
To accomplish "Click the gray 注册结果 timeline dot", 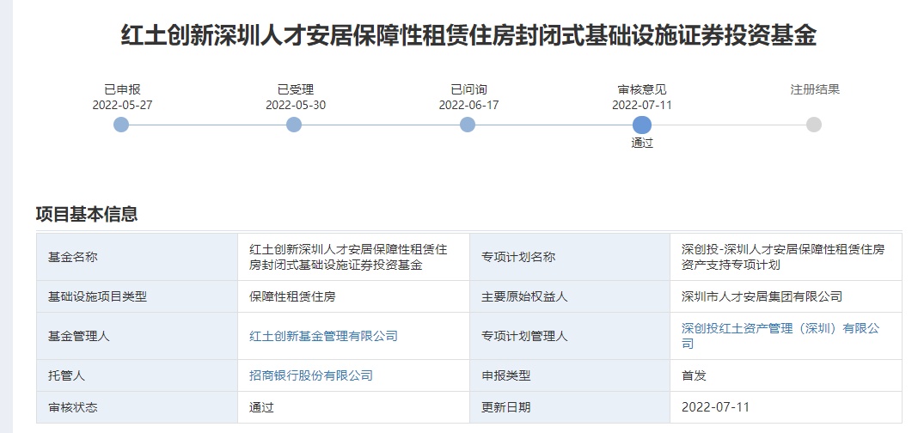I will (x=814, y=125).
